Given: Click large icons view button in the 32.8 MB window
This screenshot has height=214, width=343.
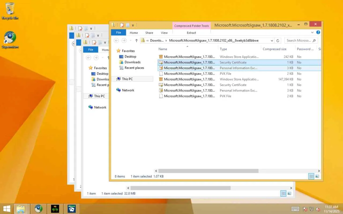Looking at the screenshot, I should [289, 193].
